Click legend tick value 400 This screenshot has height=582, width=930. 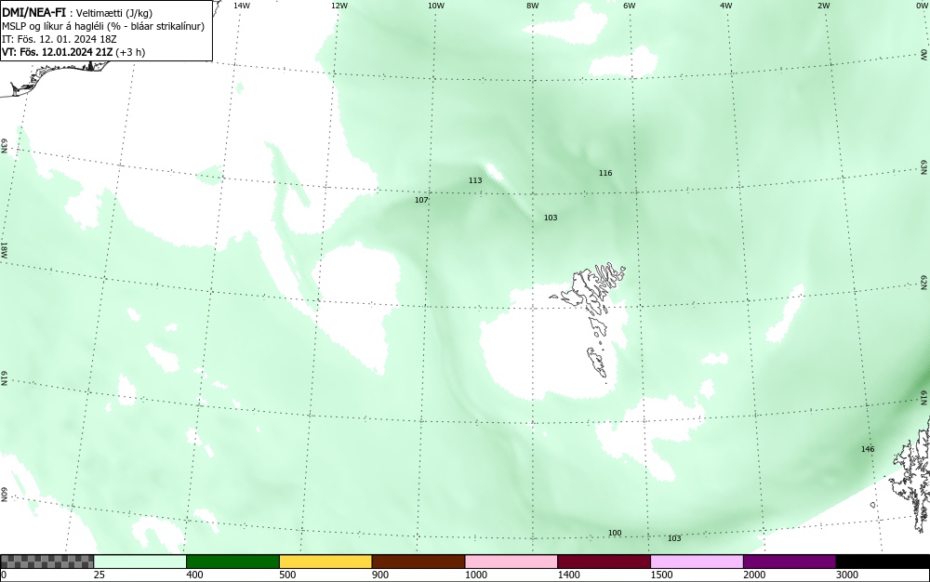(x=194, y=575)
